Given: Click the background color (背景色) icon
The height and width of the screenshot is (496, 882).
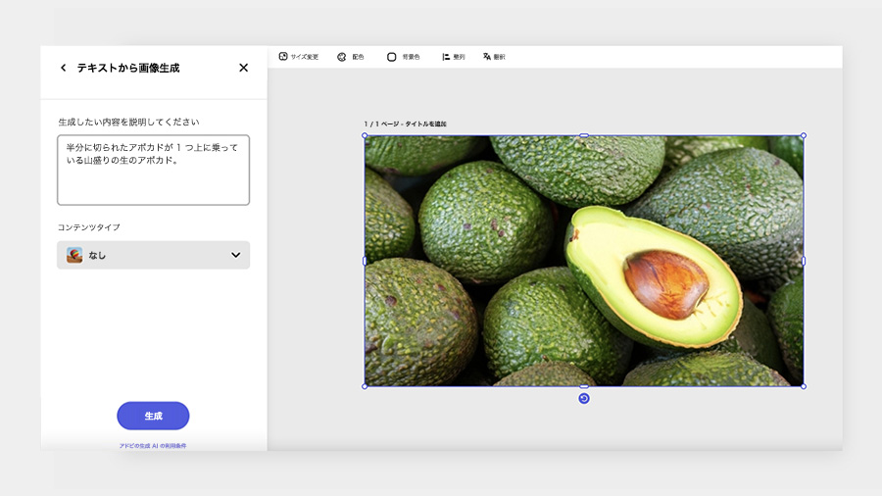Looking at the screenshot, I should [391, 57].
